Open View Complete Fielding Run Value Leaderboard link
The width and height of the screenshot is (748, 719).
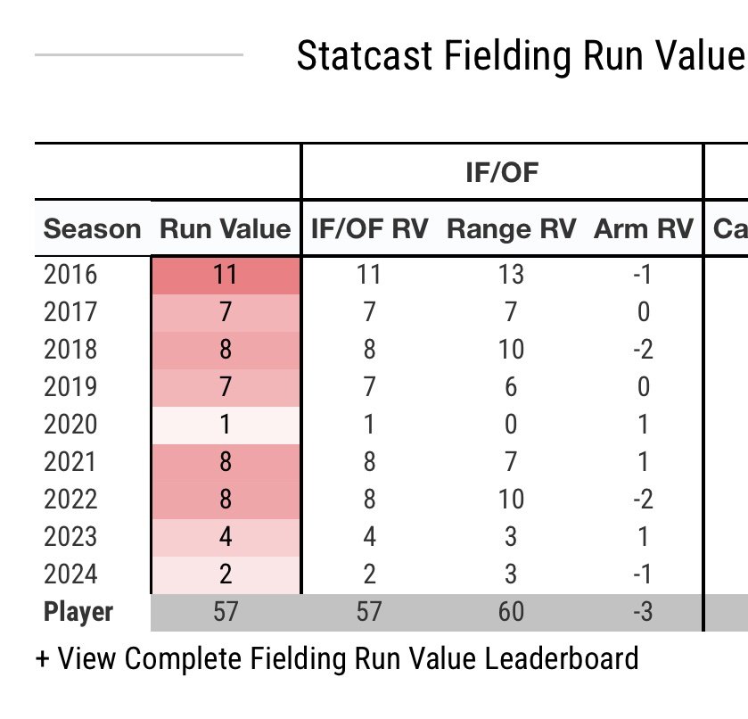point(337,659)
